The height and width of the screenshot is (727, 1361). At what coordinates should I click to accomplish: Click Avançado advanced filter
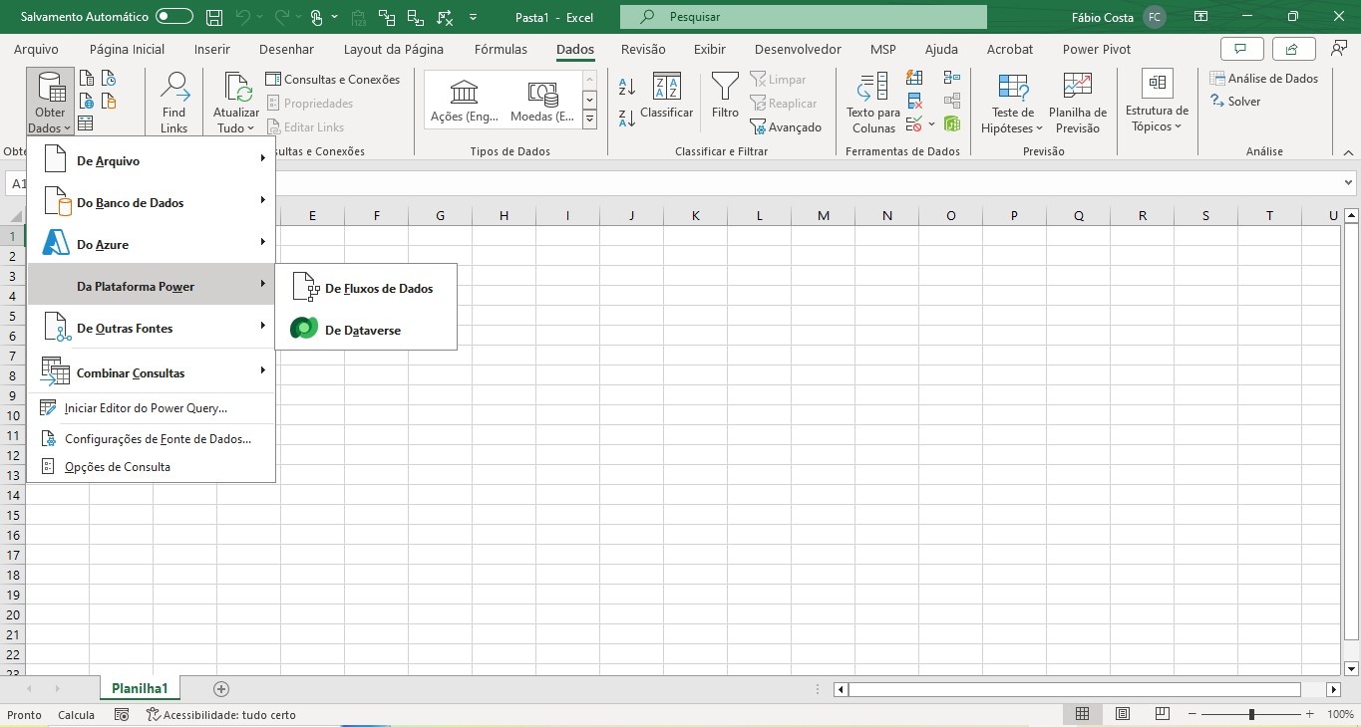(786, 127)
